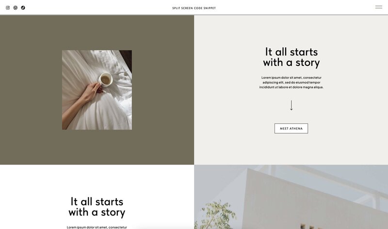Click the Split Screen Code Snippet site title
The image size is (388, 229).
pyautogui.click(x=194, y=8)
